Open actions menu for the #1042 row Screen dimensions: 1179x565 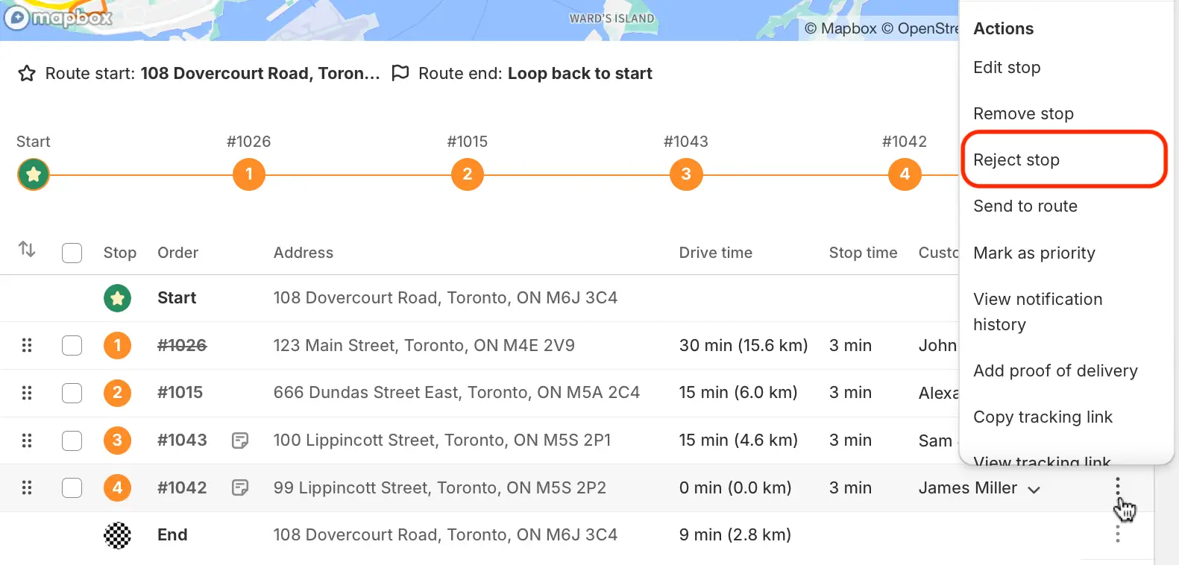click(1117, 487)
